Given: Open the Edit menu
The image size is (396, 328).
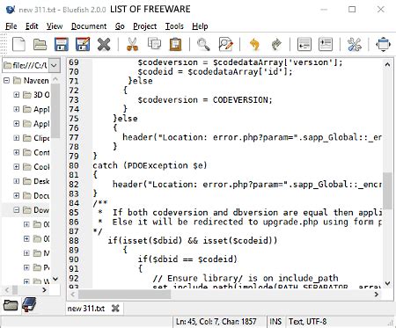Looking at the screenshot, I should click(32, 26).
